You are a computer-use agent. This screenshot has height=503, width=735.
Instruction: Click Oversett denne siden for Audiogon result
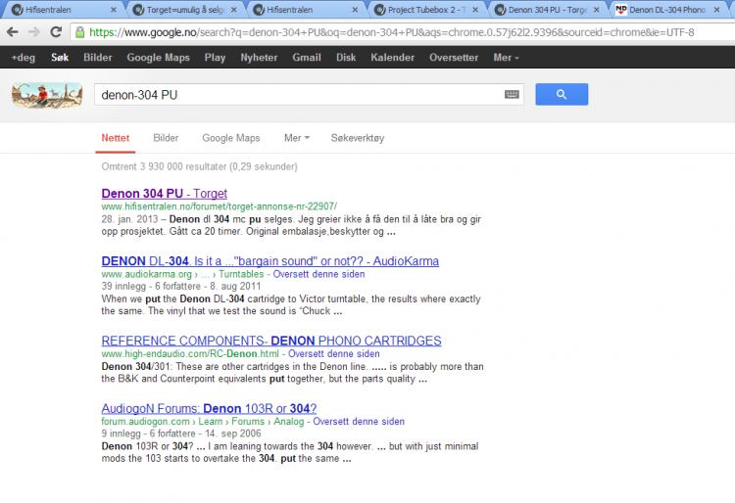[359, 422]
